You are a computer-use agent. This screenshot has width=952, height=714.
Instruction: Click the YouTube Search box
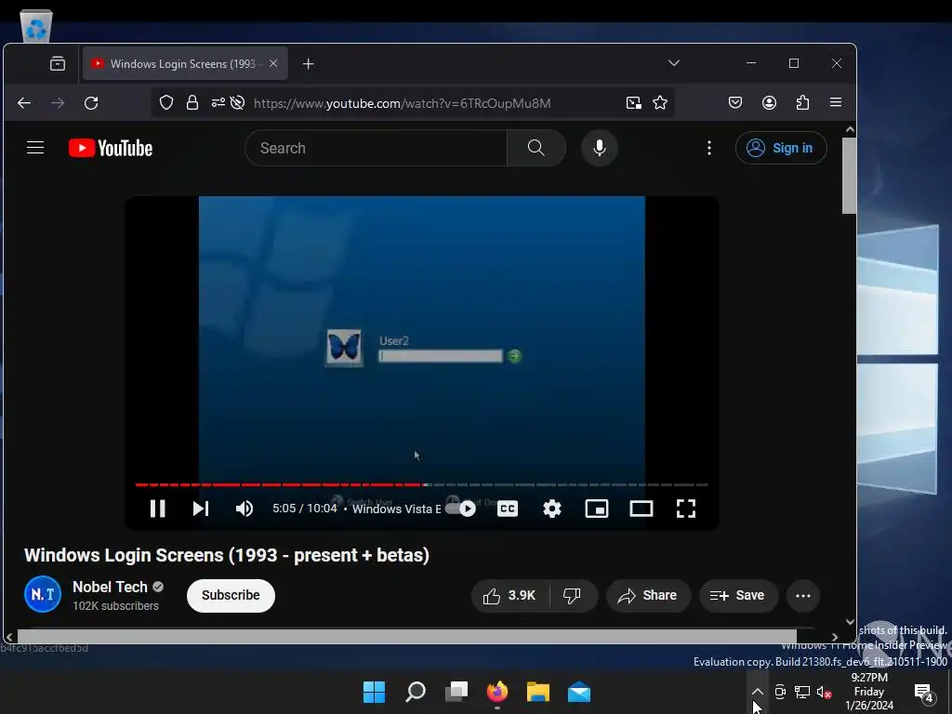pyautogui.click(x=376, y=148)
